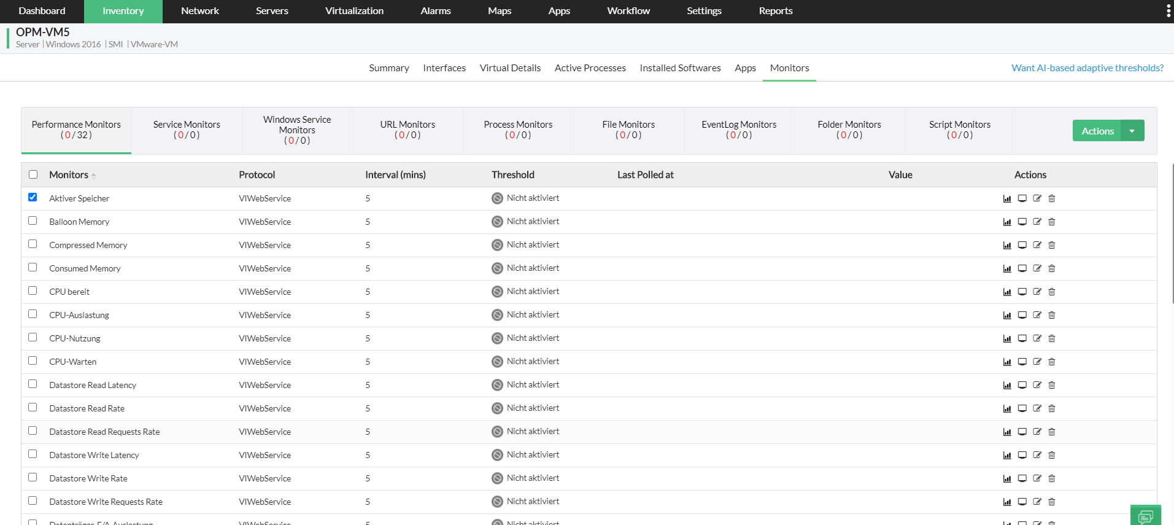The height and width of the screenshot is (525, 1174).
Task: Tick the select-all monitors header checkbox
Action: pos(33,174)
